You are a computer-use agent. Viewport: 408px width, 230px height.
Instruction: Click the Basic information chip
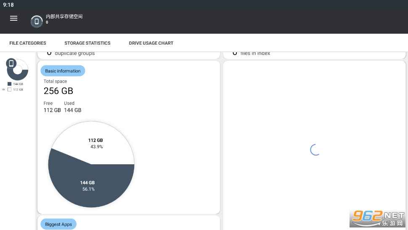[63, 71]
